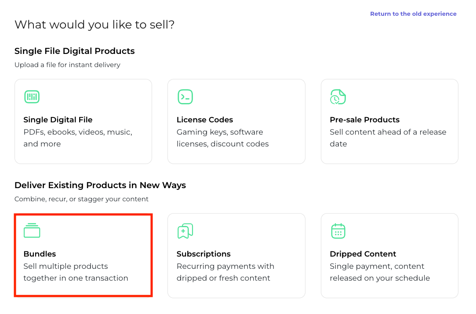Click the "What would you like to sell?" heading
476x314 pixels.
point(94,25)
